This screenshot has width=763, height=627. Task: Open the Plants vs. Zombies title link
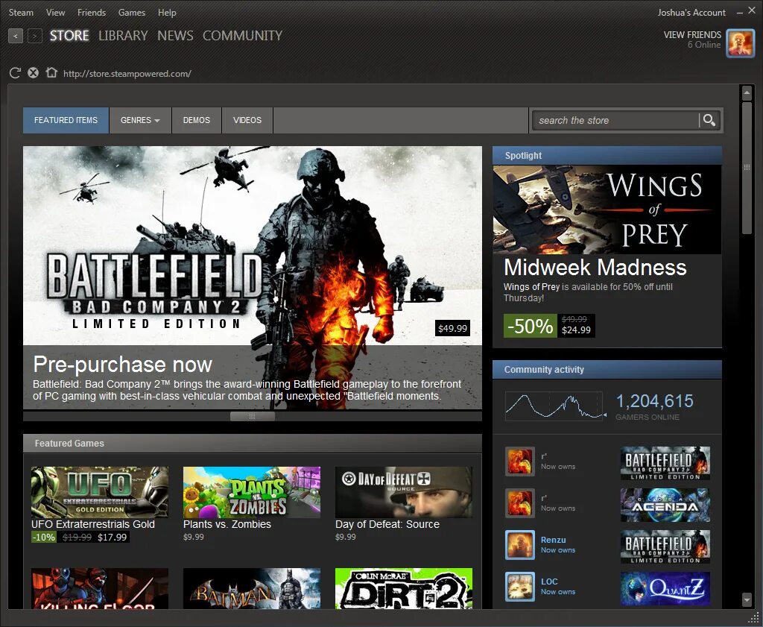point(227,524)
